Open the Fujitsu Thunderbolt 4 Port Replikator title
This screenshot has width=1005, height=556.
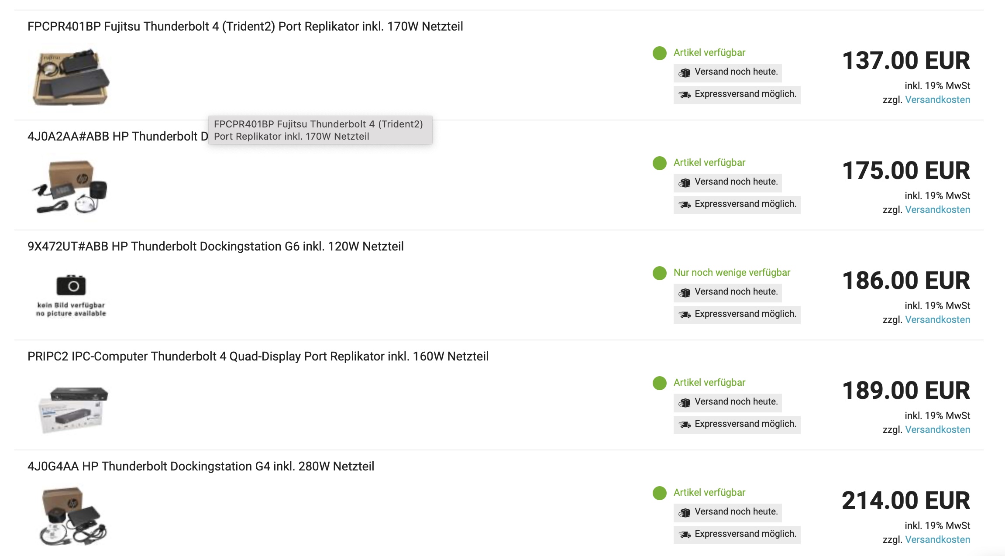coord(245,27)
